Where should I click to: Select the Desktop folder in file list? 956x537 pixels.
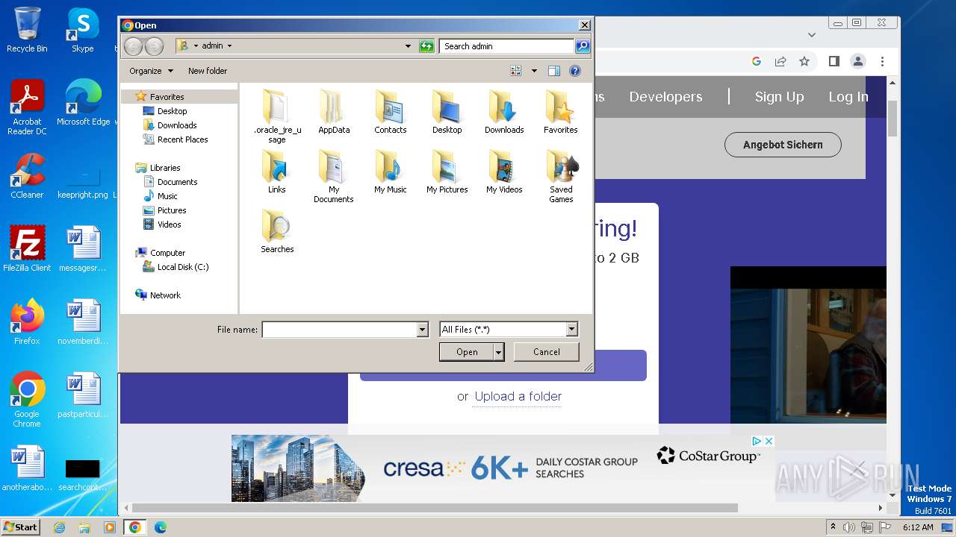(447, 112)
